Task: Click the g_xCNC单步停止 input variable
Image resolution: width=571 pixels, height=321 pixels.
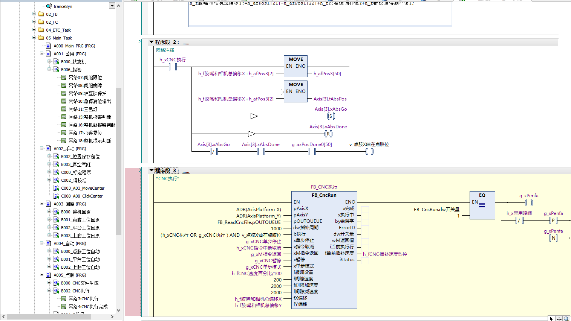Action: tap(263, 242)
